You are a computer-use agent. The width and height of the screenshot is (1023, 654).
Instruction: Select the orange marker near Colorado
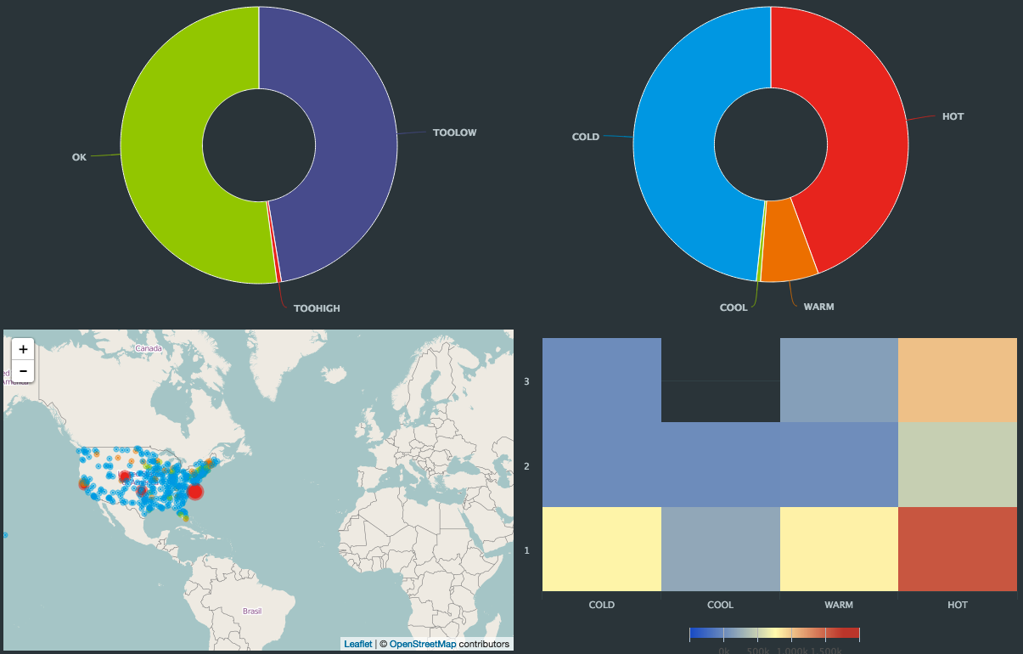tap(131, 460)
